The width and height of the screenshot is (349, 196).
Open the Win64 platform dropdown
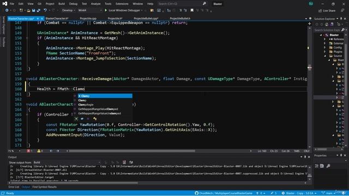coord(89,10)
